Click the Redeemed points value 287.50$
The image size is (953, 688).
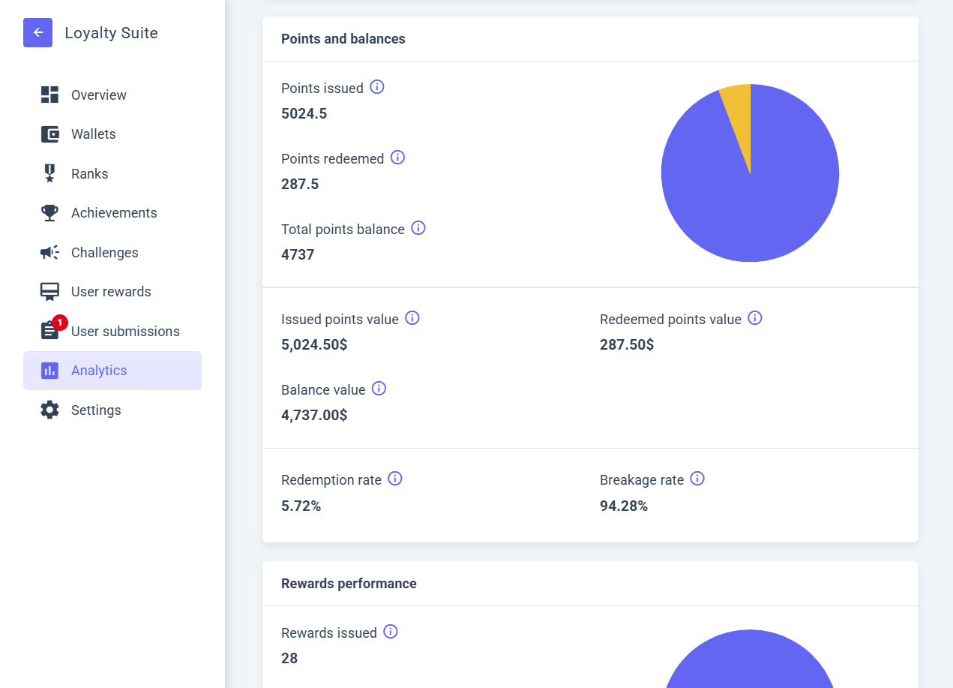tap(627, 345)
